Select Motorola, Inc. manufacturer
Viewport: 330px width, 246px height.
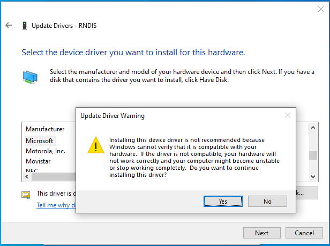(x=46, y=151)
